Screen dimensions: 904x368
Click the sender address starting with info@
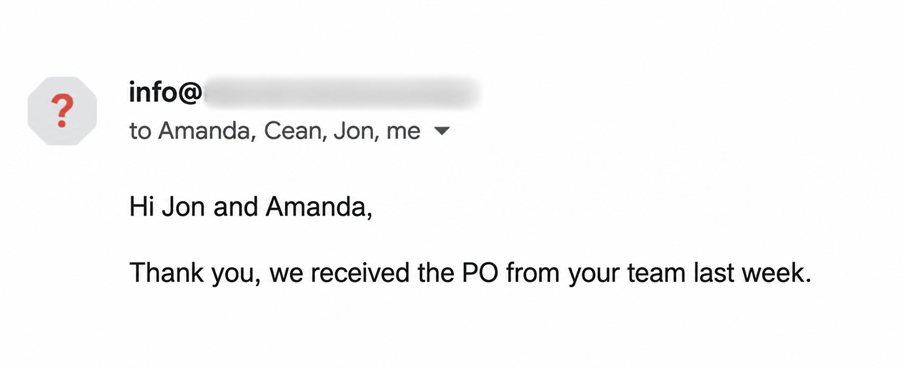pyautogui.click(x=305, y=93)
